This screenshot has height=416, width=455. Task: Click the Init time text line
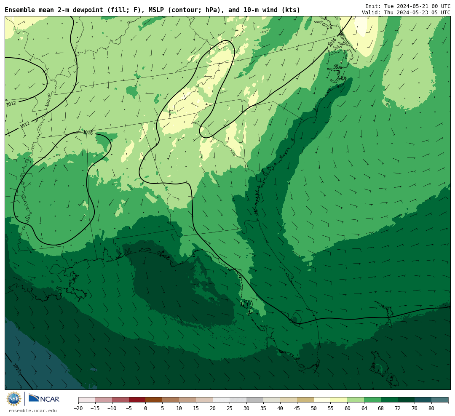(x=408, y=6)
